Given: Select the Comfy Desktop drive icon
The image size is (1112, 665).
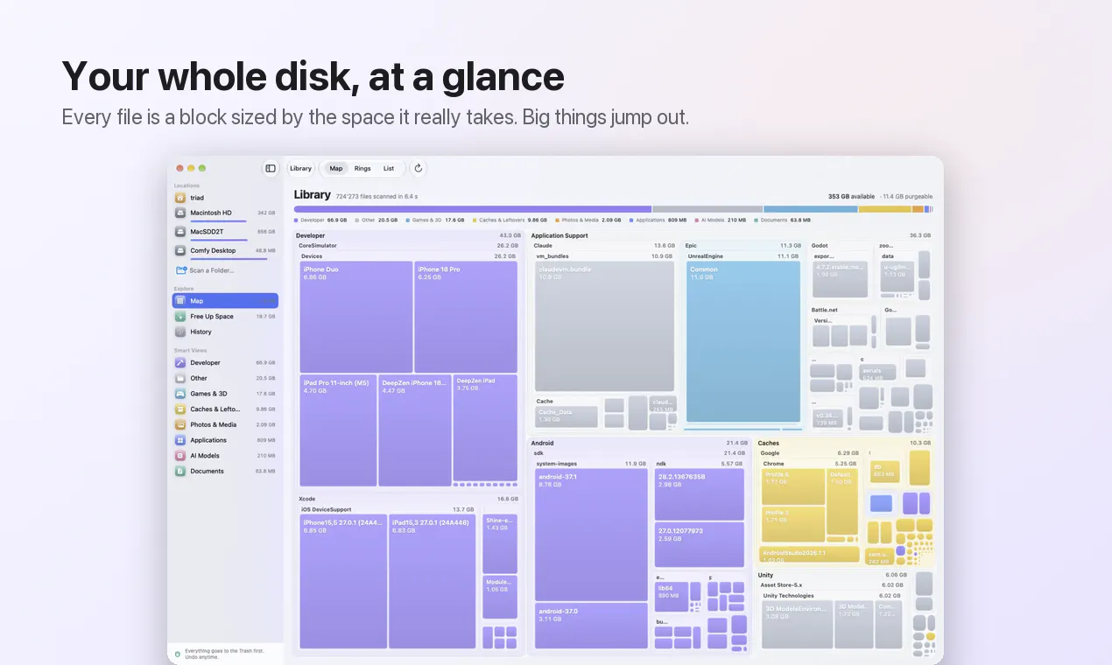Looking at the screenshot, I should pos(180,250).
